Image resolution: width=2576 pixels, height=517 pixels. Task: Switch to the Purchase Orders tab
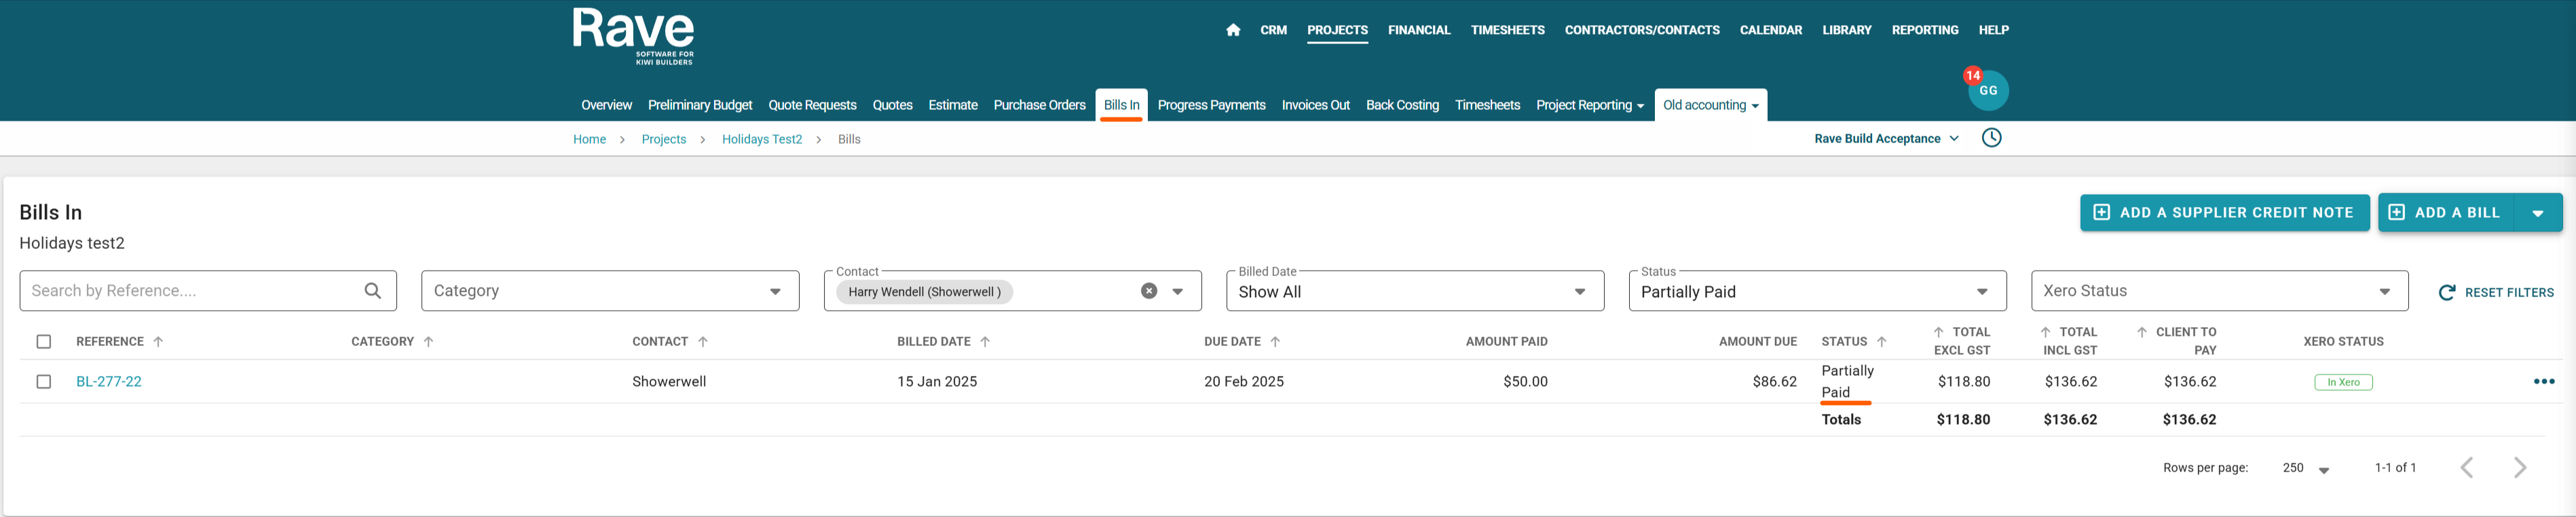(1039, 105)
